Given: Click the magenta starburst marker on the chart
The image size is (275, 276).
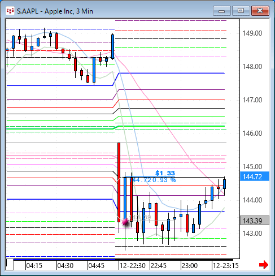Looking at the screenshot, I should [125, 222].
